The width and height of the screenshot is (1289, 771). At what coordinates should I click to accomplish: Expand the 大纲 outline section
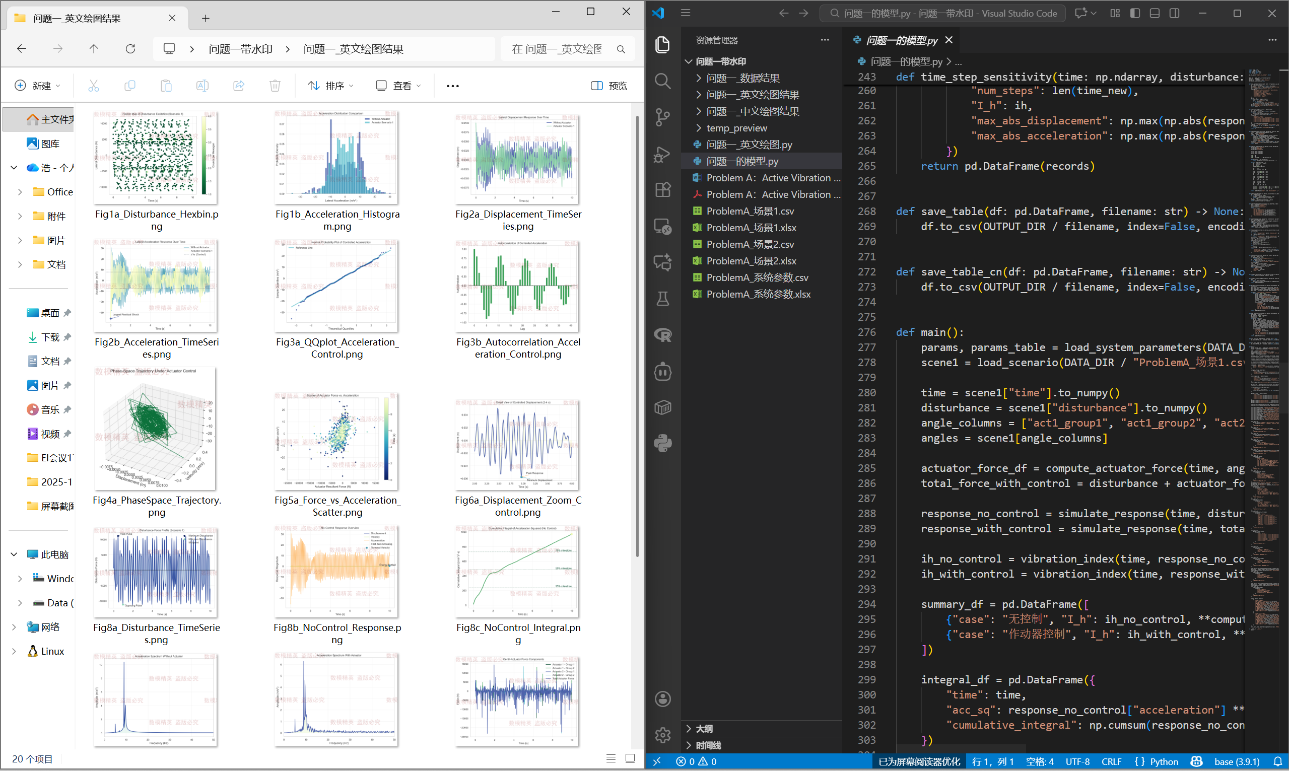tap(704, 728)
